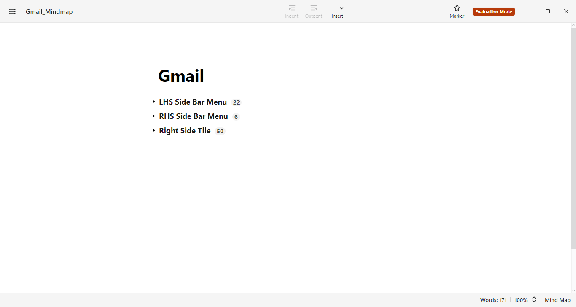This screenshot has height=307, width=576.
Task: Click the 22 subtopic count badge
Action: (236, 102)
